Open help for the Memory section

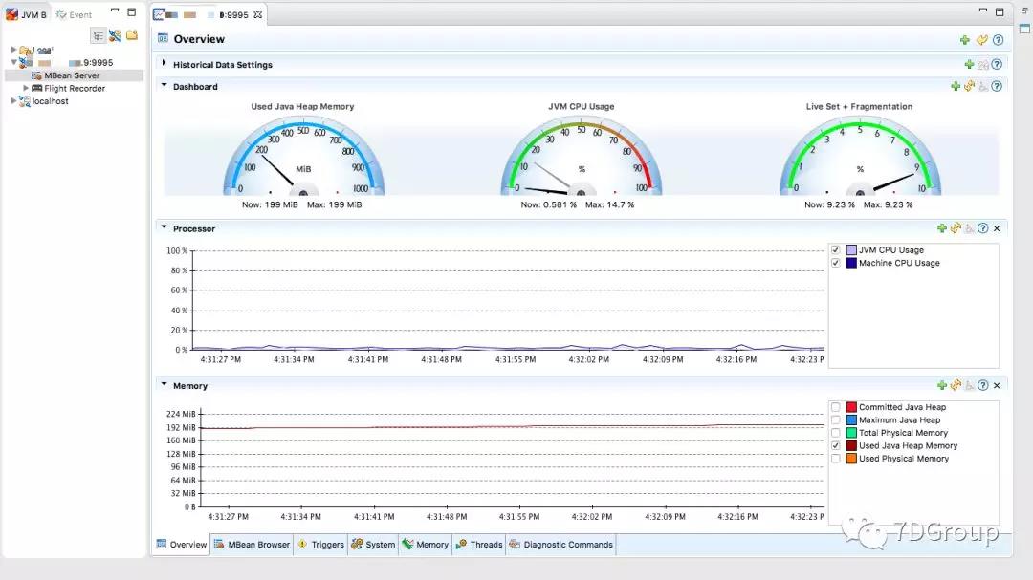[983, 385]
